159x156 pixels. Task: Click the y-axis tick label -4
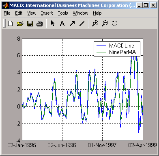[18, 141]
